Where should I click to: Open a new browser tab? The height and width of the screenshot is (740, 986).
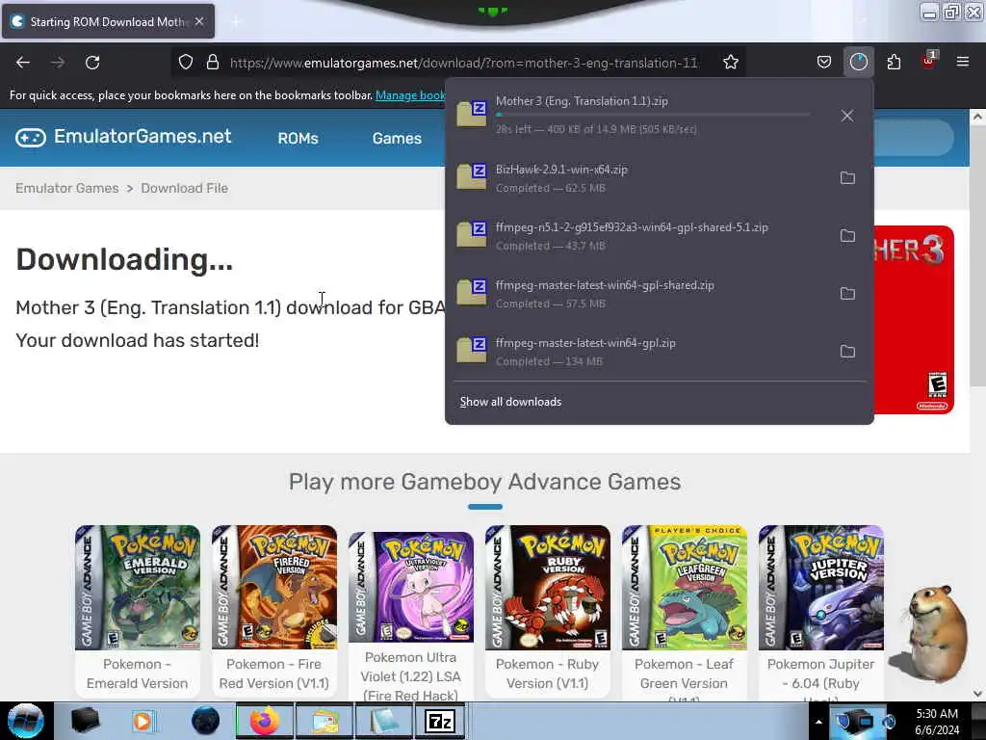236,21
